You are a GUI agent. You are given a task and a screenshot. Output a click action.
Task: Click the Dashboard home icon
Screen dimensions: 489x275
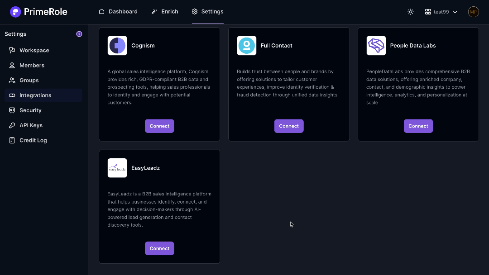102,11
